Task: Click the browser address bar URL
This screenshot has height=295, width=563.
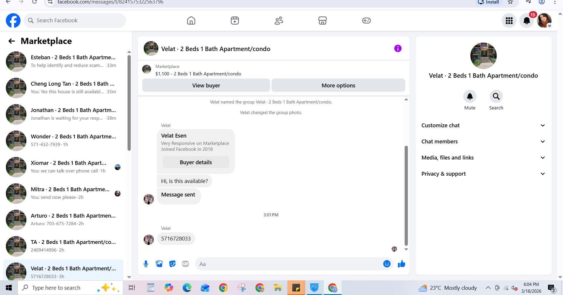Action: 110,2
